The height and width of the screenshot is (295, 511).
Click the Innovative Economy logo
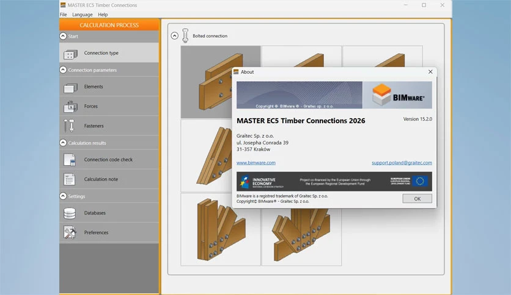tap(262, 182)
